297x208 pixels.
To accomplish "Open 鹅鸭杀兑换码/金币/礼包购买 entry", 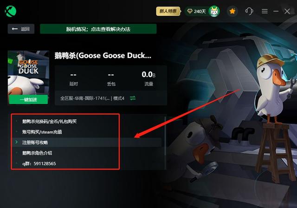I will point(49,121).
